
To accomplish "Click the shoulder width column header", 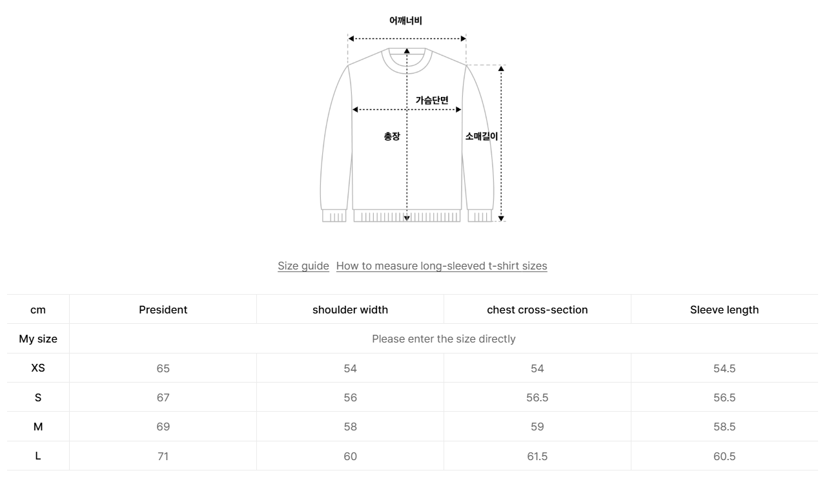I will [x=350, y=310].
